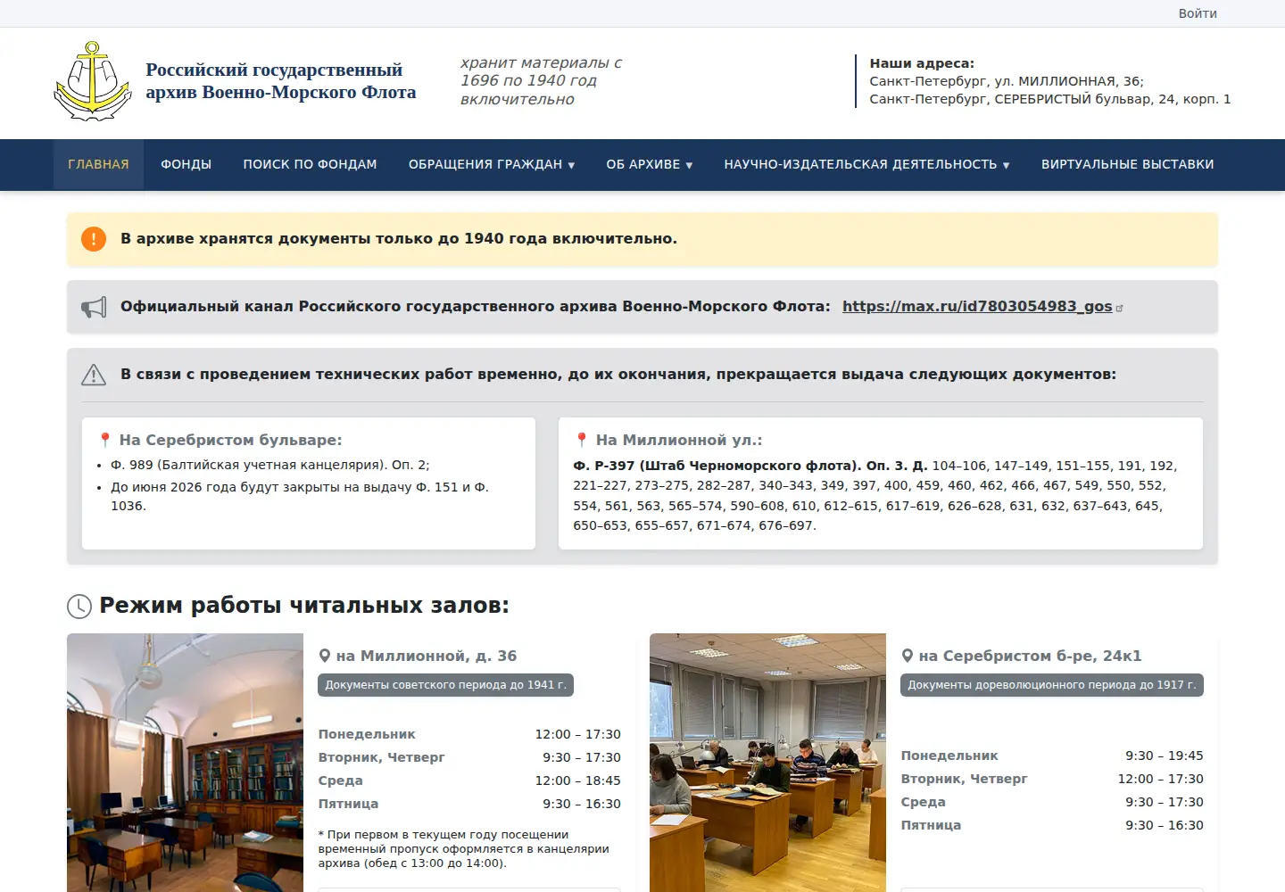Click the clock icon beside 'Режим работы читальных залов'

pos(79,607)
